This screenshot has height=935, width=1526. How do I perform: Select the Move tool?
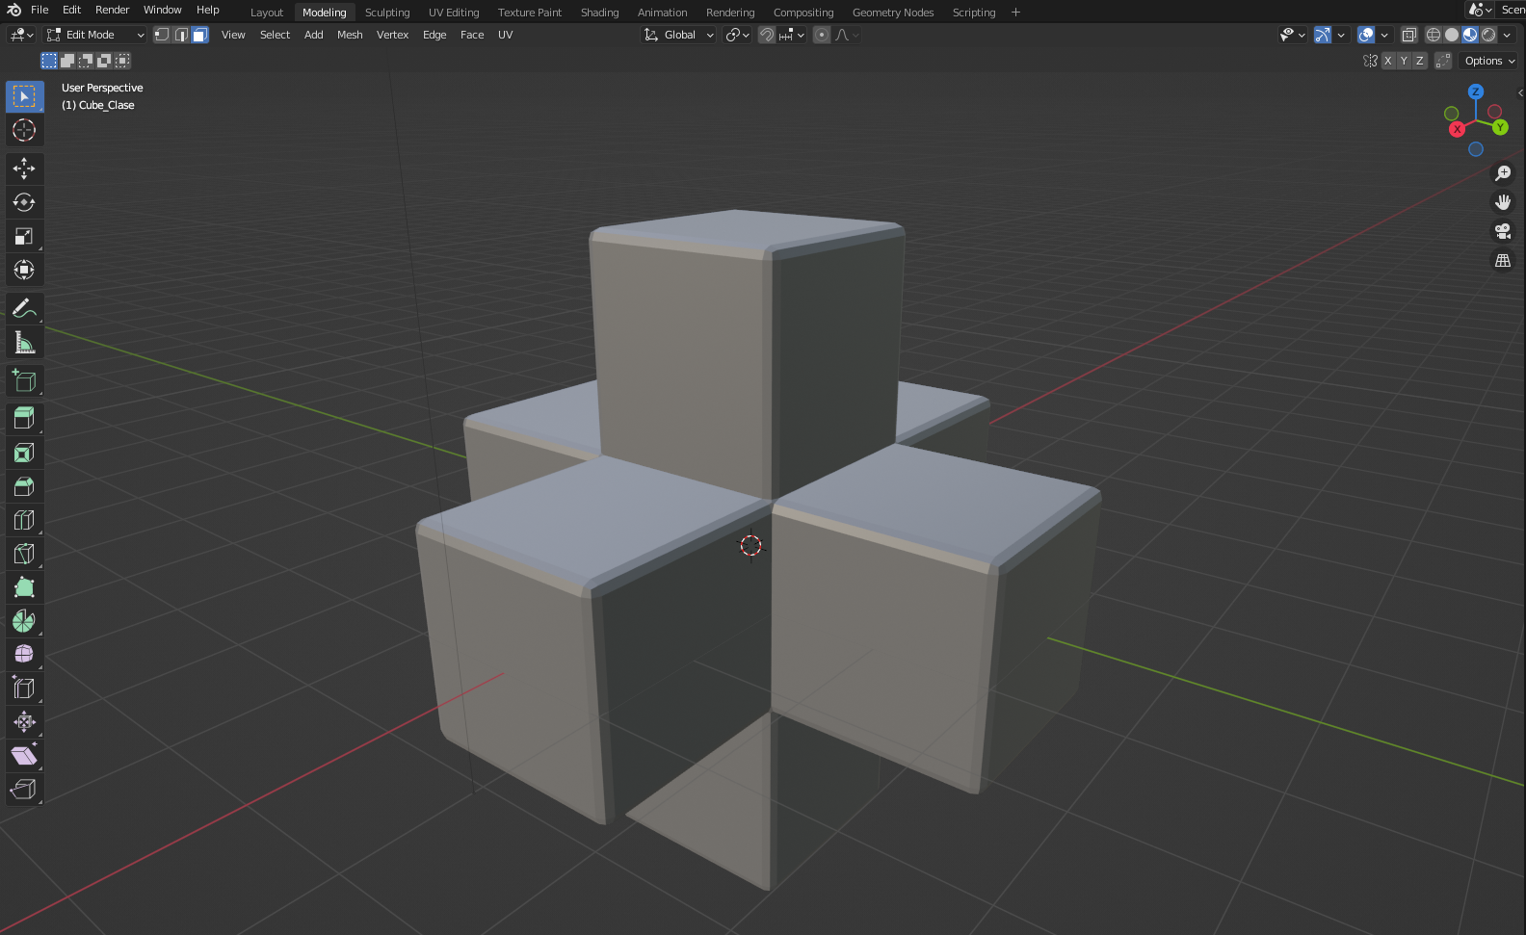coord(24,169)
